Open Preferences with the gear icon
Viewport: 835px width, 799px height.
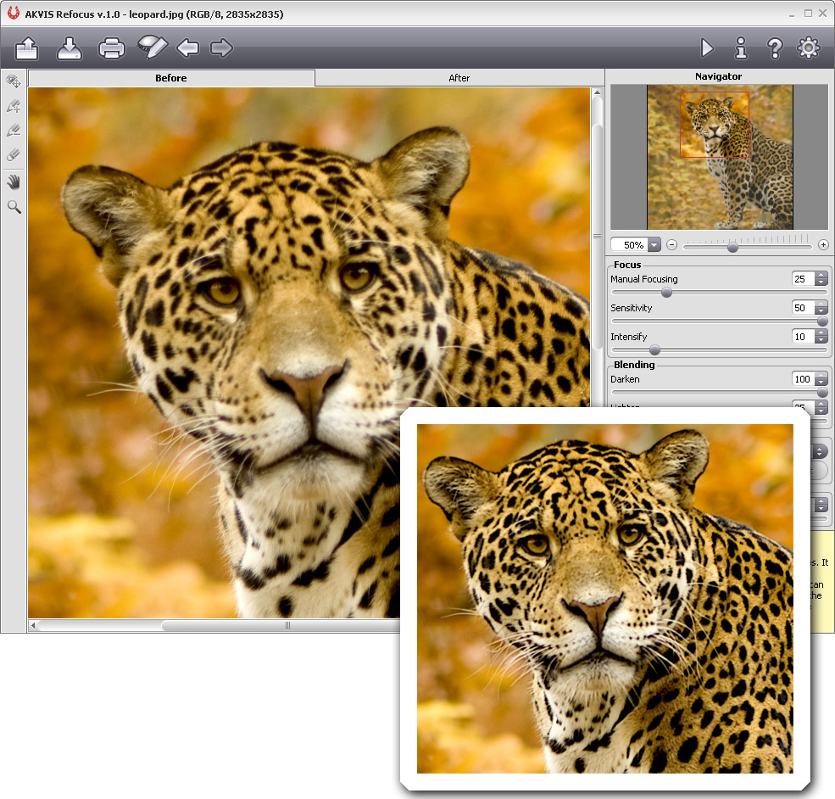coord(809,48)
